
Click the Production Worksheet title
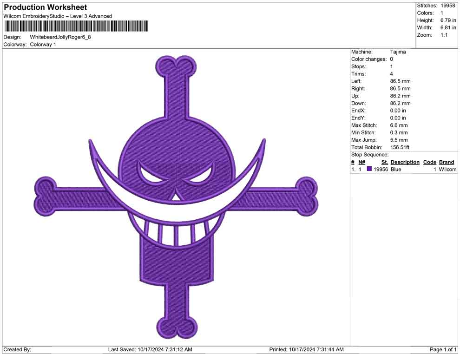(45, 7)
